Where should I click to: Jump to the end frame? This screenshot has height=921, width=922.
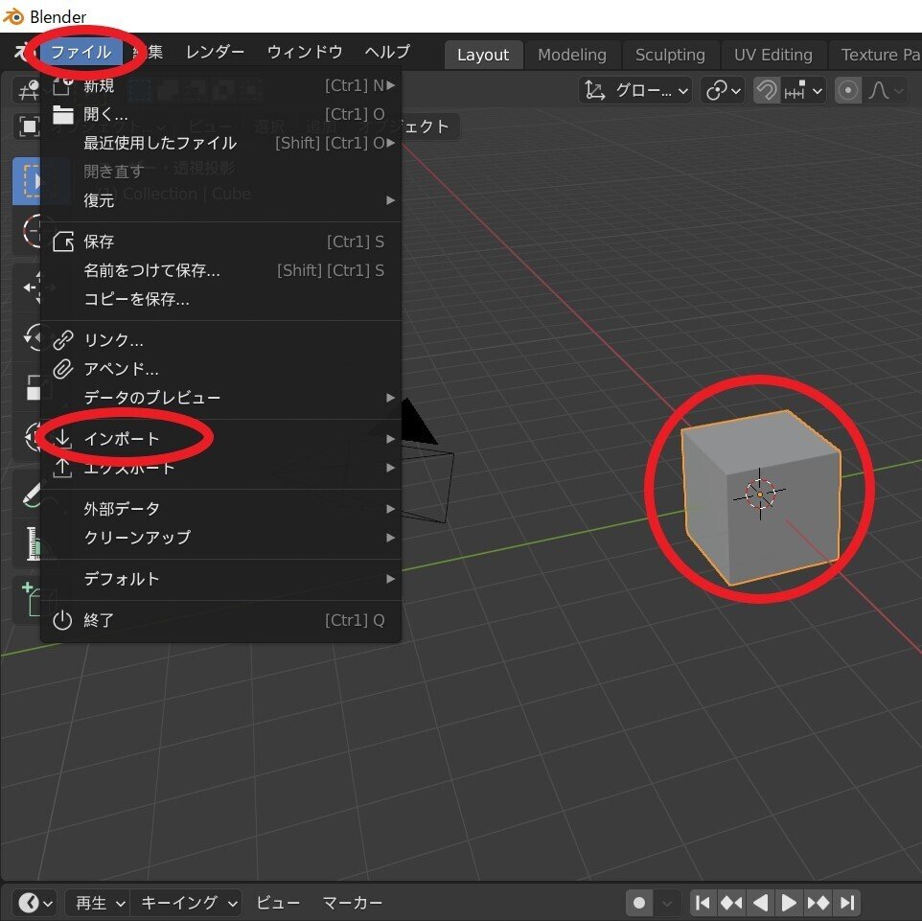pos(846,902)
